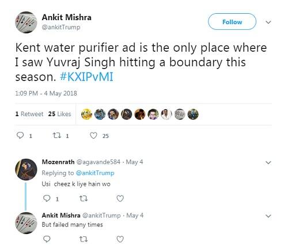Screen dimensions: 288x245
Task: Open the @ankitTrump mention link in the reply
Action: 95,173
